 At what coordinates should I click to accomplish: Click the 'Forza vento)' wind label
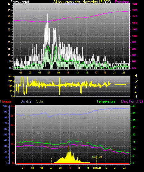click(20, 2)
